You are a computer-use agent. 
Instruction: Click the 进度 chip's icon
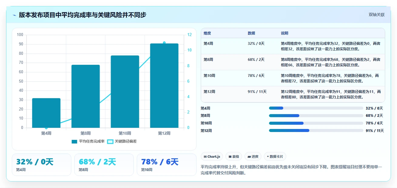(249, 157)
